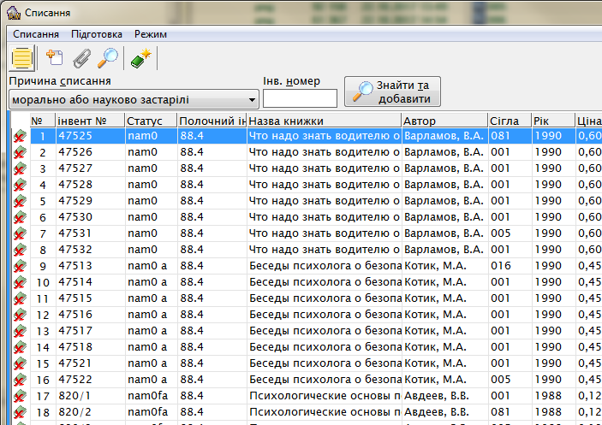Click the new document icon with plus

(x=55, y=58)
